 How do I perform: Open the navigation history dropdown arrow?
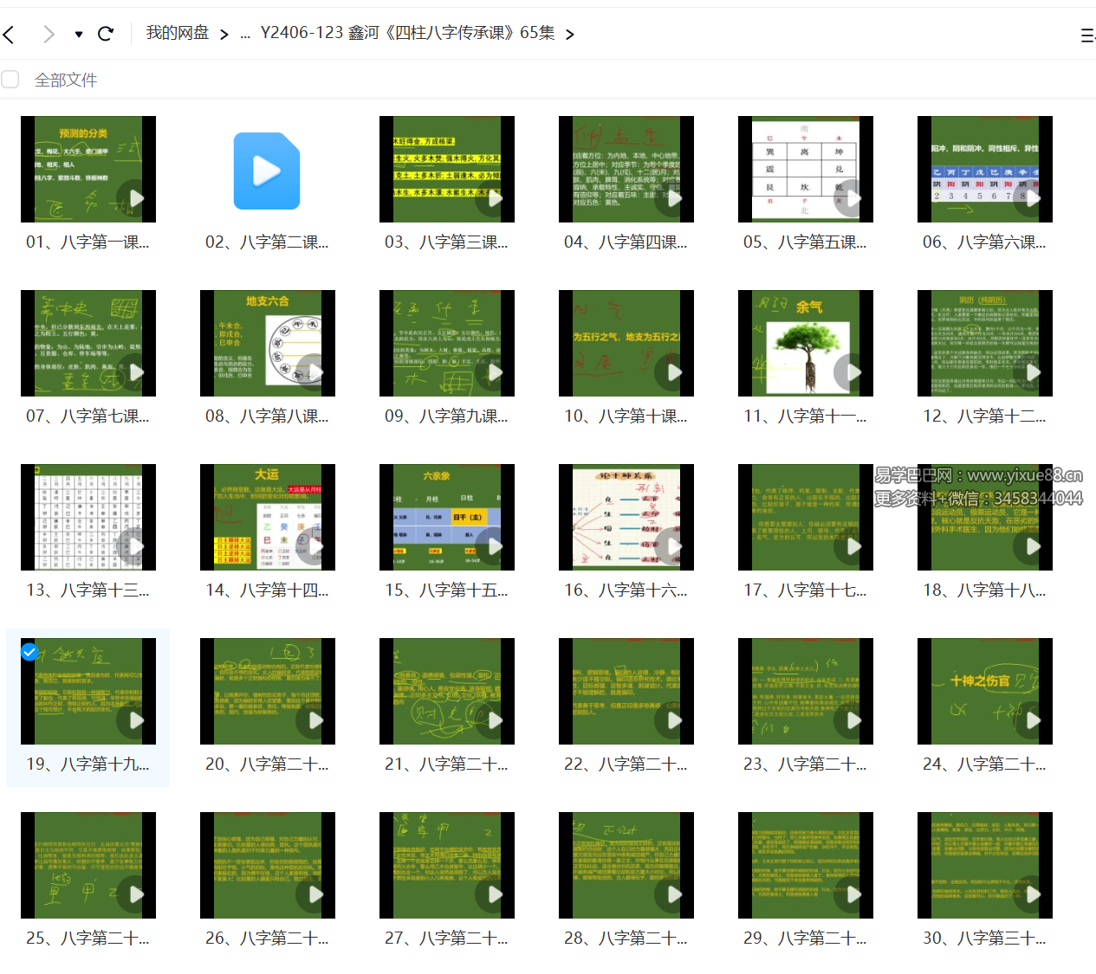pyautogui.click(x=79, y=35)
